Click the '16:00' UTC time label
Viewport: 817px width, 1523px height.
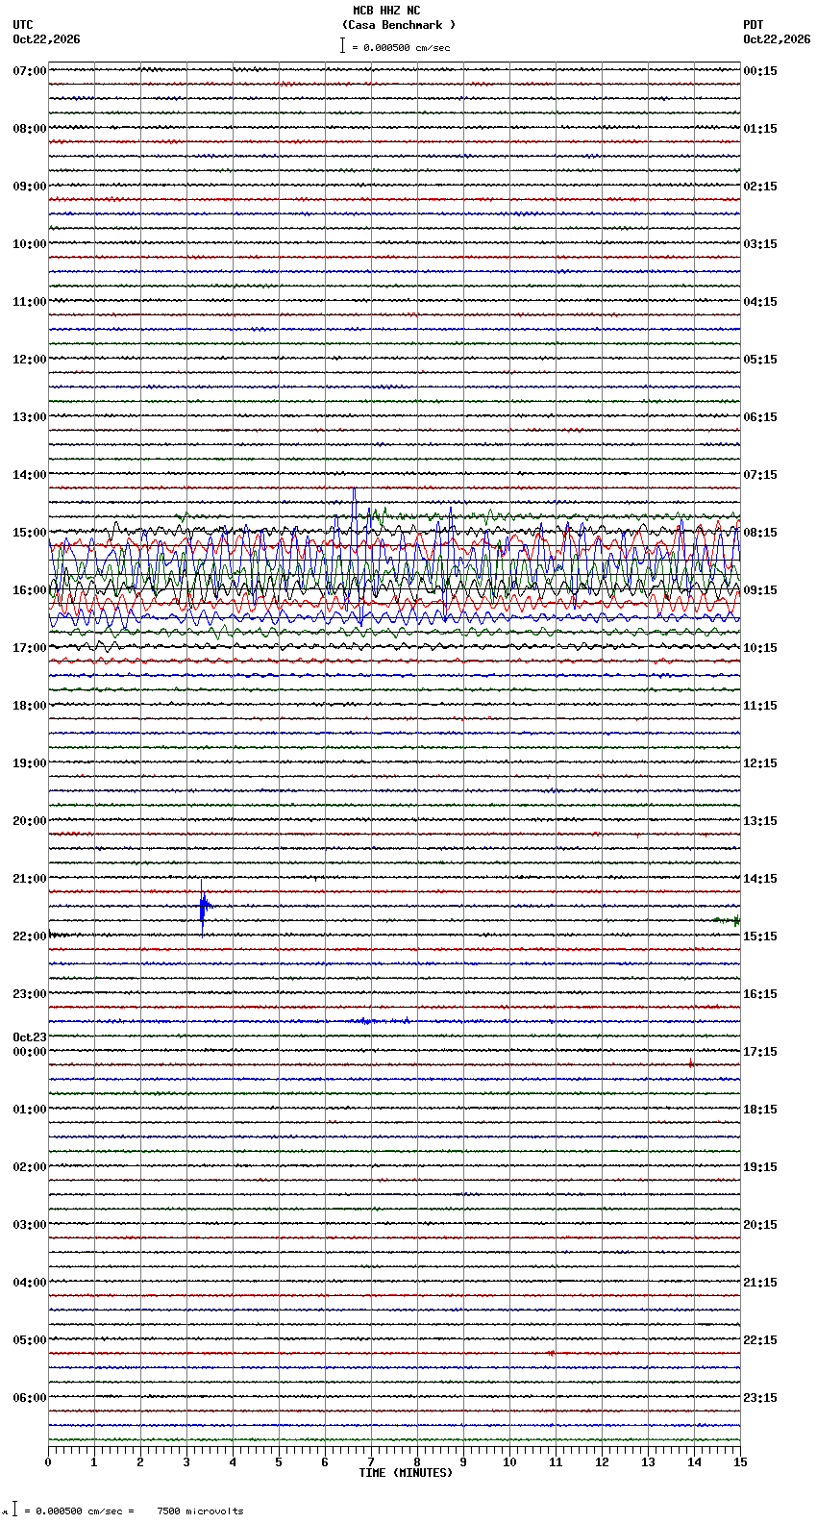coord(30,590)
